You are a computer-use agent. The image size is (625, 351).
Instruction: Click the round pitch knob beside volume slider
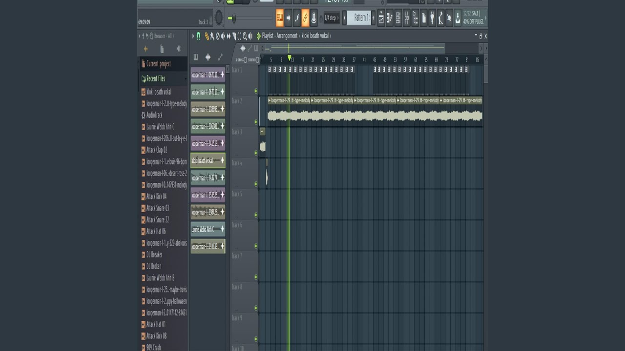[x=219, y=19]
